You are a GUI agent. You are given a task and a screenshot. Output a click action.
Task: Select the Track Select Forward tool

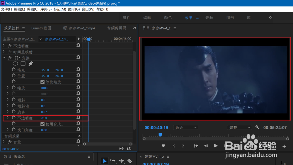point(113,161)
